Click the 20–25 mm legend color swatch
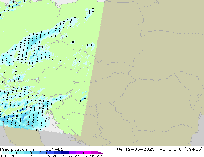The image size is (204, 157). point(58,153)
